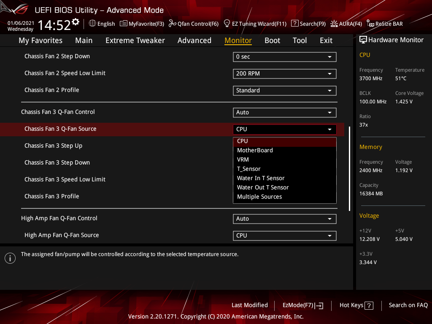Open High Amp Fan Q-Fan Control dropdown
Screen dimensions: 432x324
[285, 219]
